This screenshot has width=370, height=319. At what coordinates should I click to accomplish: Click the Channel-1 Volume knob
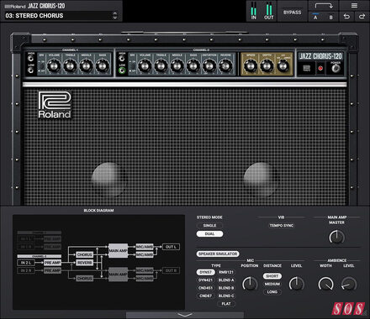(x=53, y=66)
